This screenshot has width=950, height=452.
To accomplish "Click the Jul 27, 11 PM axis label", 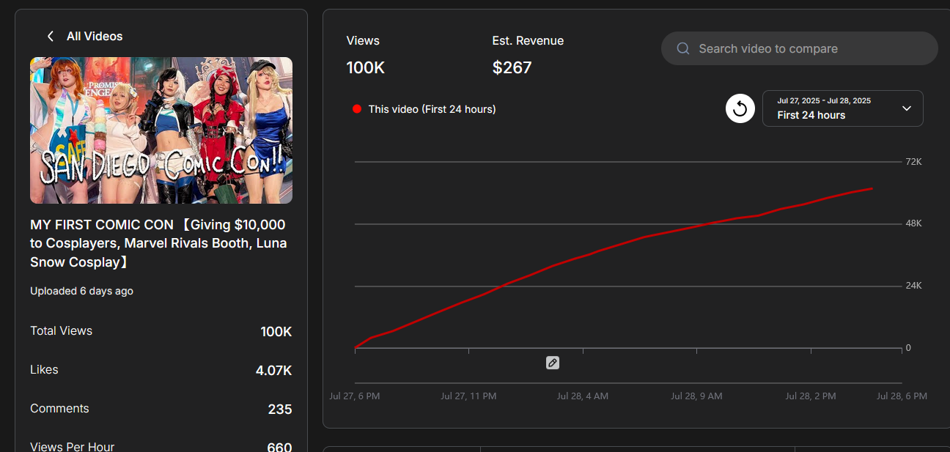I will pyautogui.click(x=468, y=396).
